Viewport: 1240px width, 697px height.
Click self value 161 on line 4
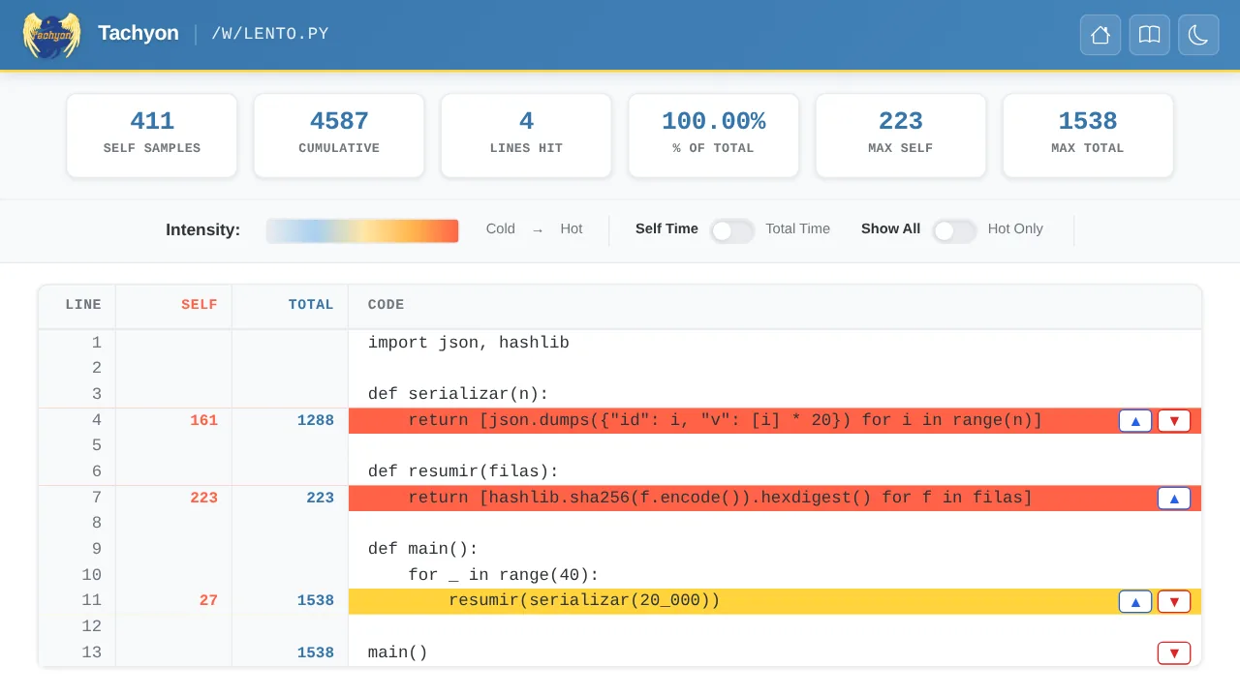pyautogui.click(x=203, y=421)
